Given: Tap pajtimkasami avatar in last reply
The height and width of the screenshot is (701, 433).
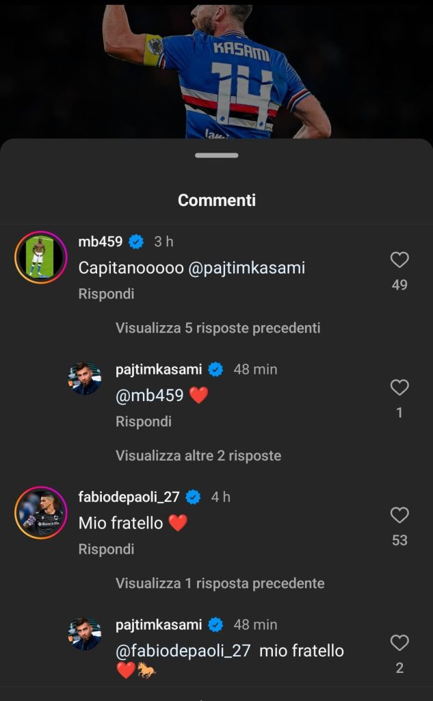Looking at the screenshot, I should 85,634.
